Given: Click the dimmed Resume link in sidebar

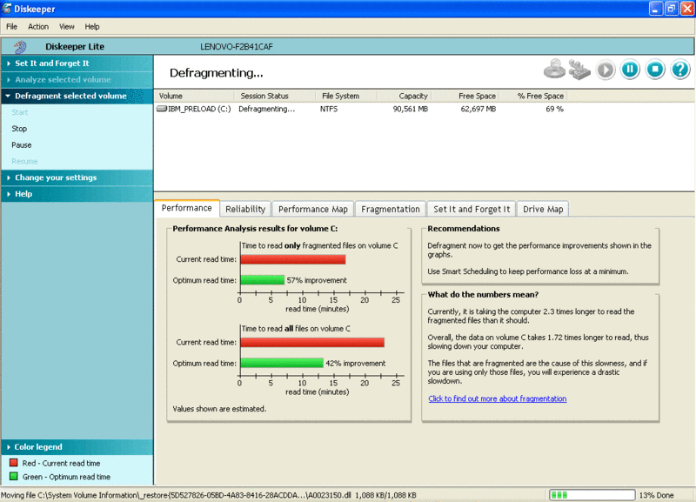Looking at the screenshot, I should click(24, 161).
